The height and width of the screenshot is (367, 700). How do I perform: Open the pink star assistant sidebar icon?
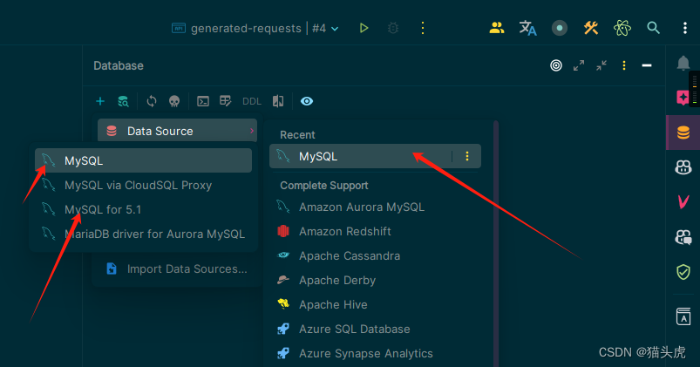pos(683,97)
